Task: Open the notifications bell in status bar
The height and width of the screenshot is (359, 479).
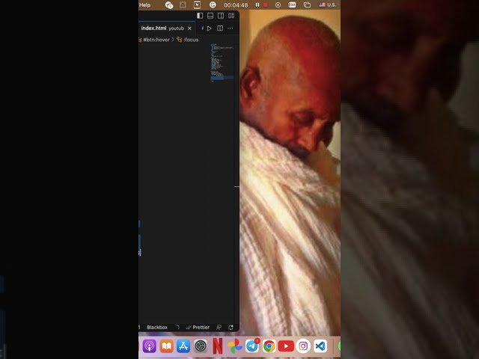Action: click(x=231, y=328)
